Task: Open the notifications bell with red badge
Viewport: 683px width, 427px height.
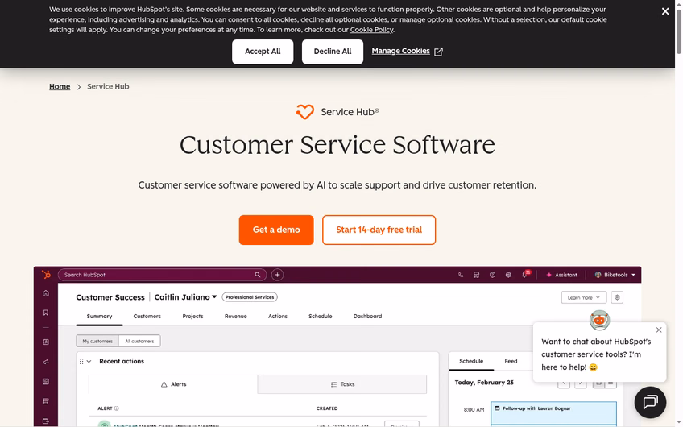Action: [x=525, y=275]
